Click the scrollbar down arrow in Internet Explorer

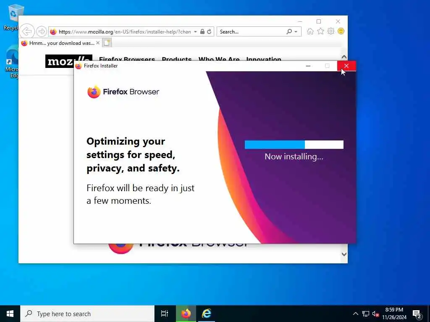tap(344, 254)
